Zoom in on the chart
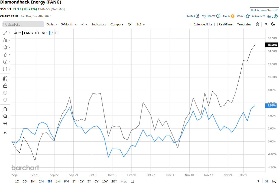279x183 pixels. (x=5, y=117)
